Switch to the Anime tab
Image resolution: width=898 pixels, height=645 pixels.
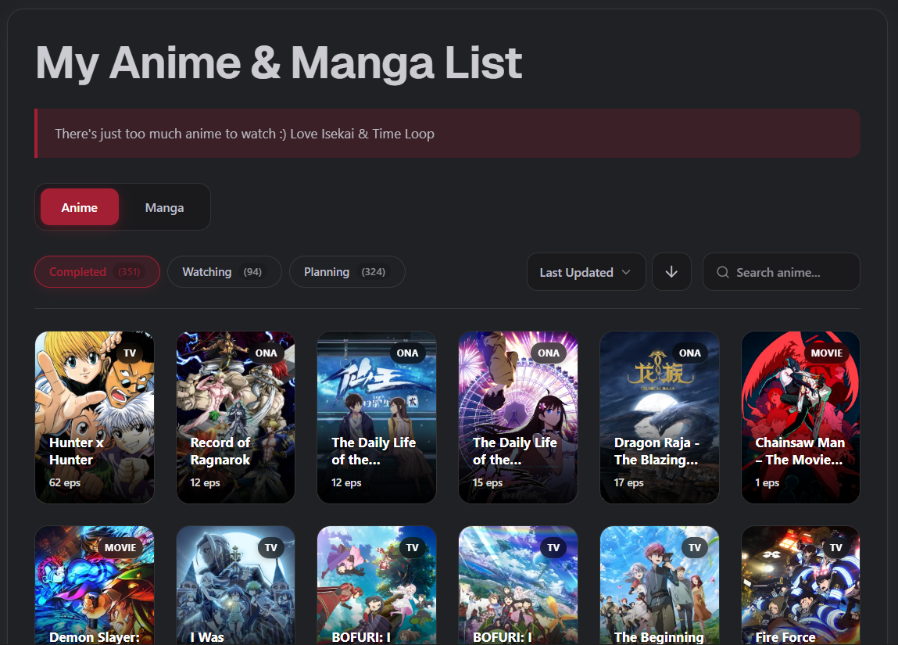coord(80,206)
